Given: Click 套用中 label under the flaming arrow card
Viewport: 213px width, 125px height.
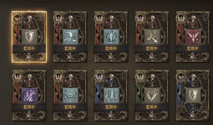Looking at the screenshot, I should point(152,49).
